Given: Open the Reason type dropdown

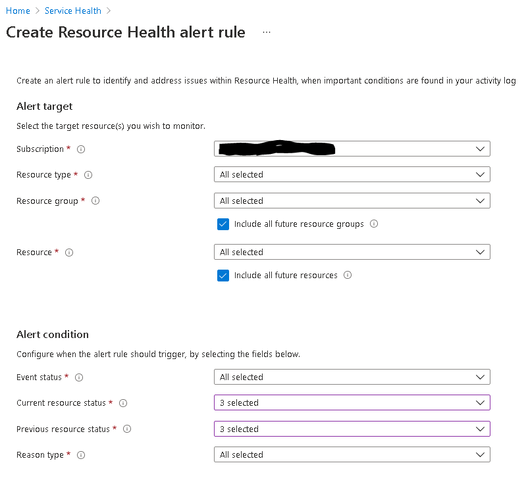Looking at the screenshot, I should (x=352, y=455).
